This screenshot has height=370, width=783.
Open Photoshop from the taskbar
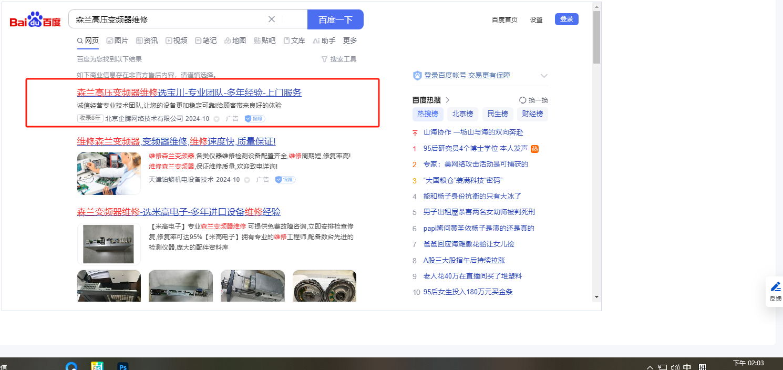[123, 366]
